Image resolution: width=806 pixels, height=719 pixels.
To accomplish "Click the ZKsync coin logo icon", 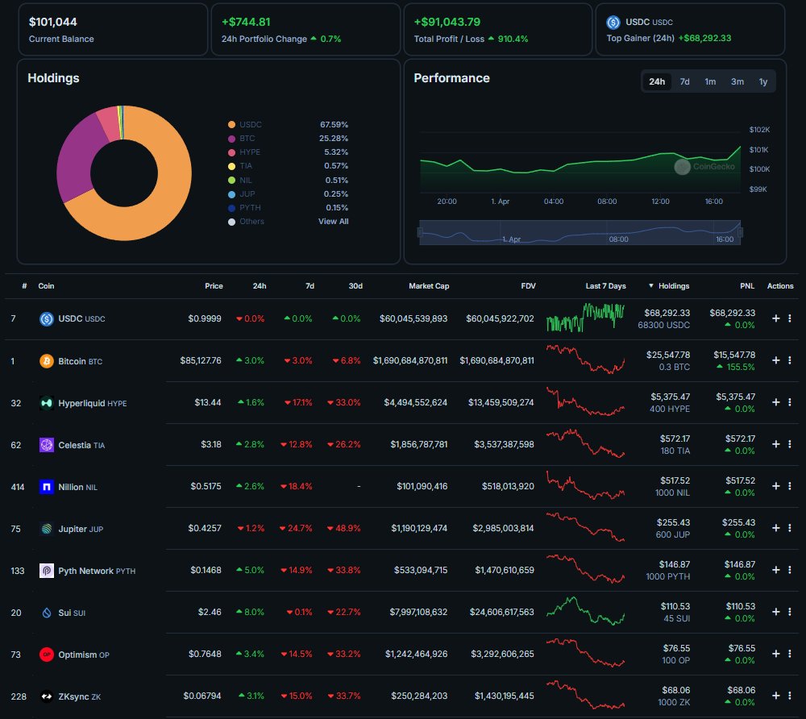I will [x=46, y=696].
